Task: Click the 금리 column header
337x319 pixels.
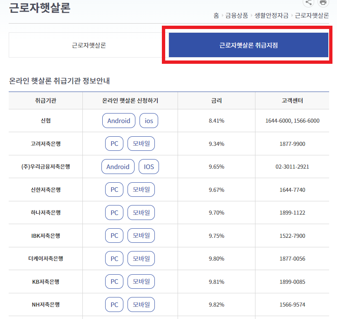Action: (x=217, y=100)
